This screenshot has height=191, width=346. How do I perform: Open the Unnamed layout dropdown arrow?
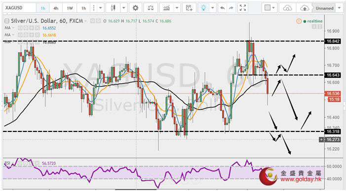click(339, 8)
